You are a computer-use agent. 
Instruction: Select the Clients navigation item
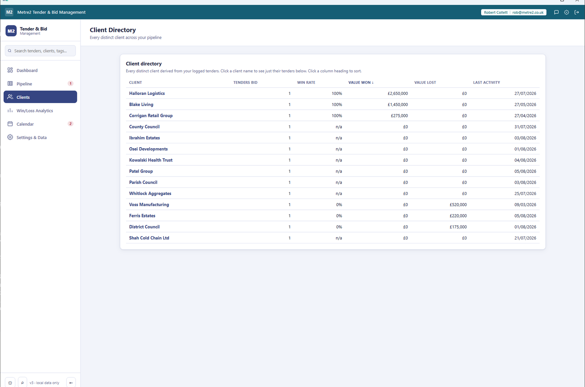[x=40, y=97]
